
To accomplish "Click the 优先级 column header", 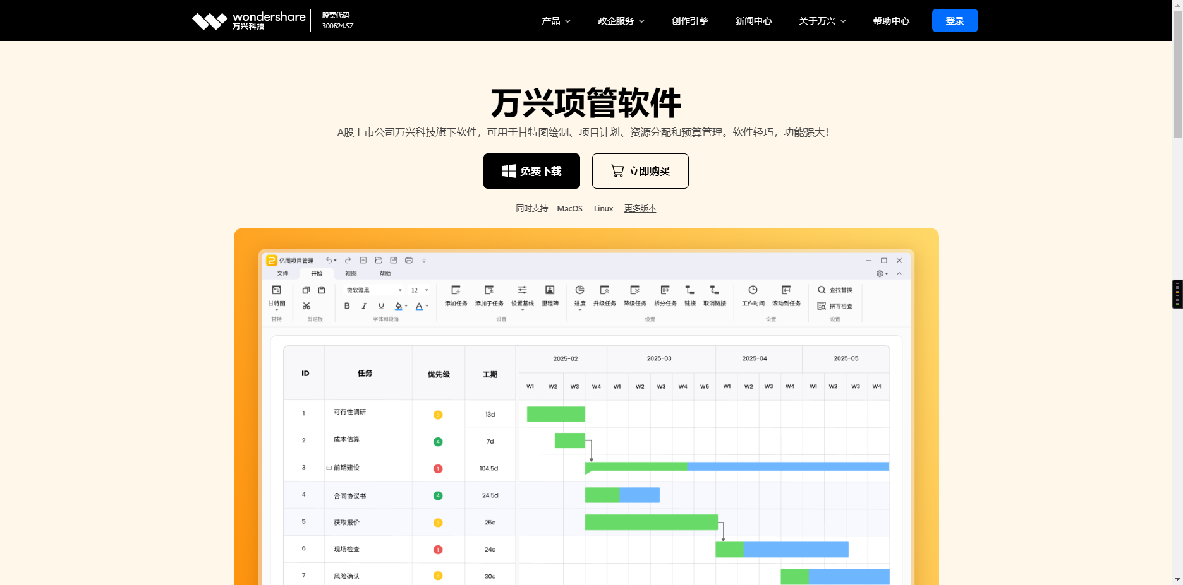I will tap(439, 374).
